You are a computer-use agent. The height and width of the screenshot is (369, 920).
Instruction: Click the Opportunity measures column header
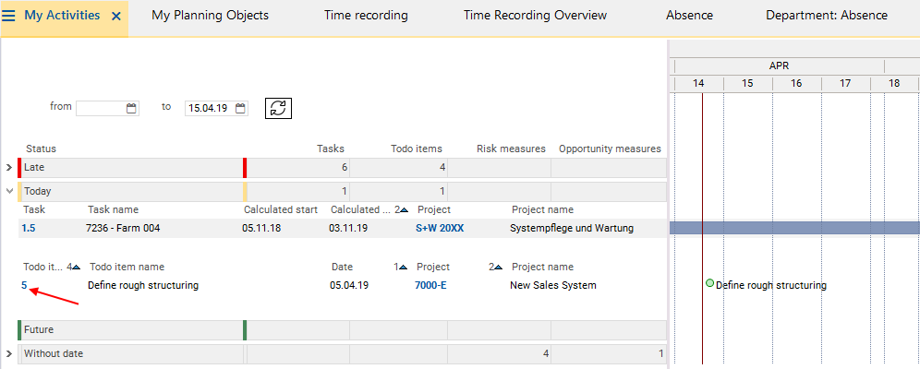pyautogui.click(x=610, y=149)
